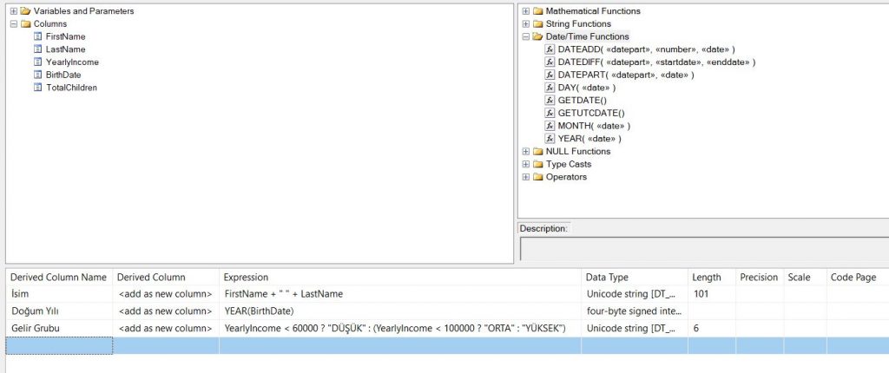
Task: Click the MONTH function icon
Action: pyautogui.click(x=550, y=126)
